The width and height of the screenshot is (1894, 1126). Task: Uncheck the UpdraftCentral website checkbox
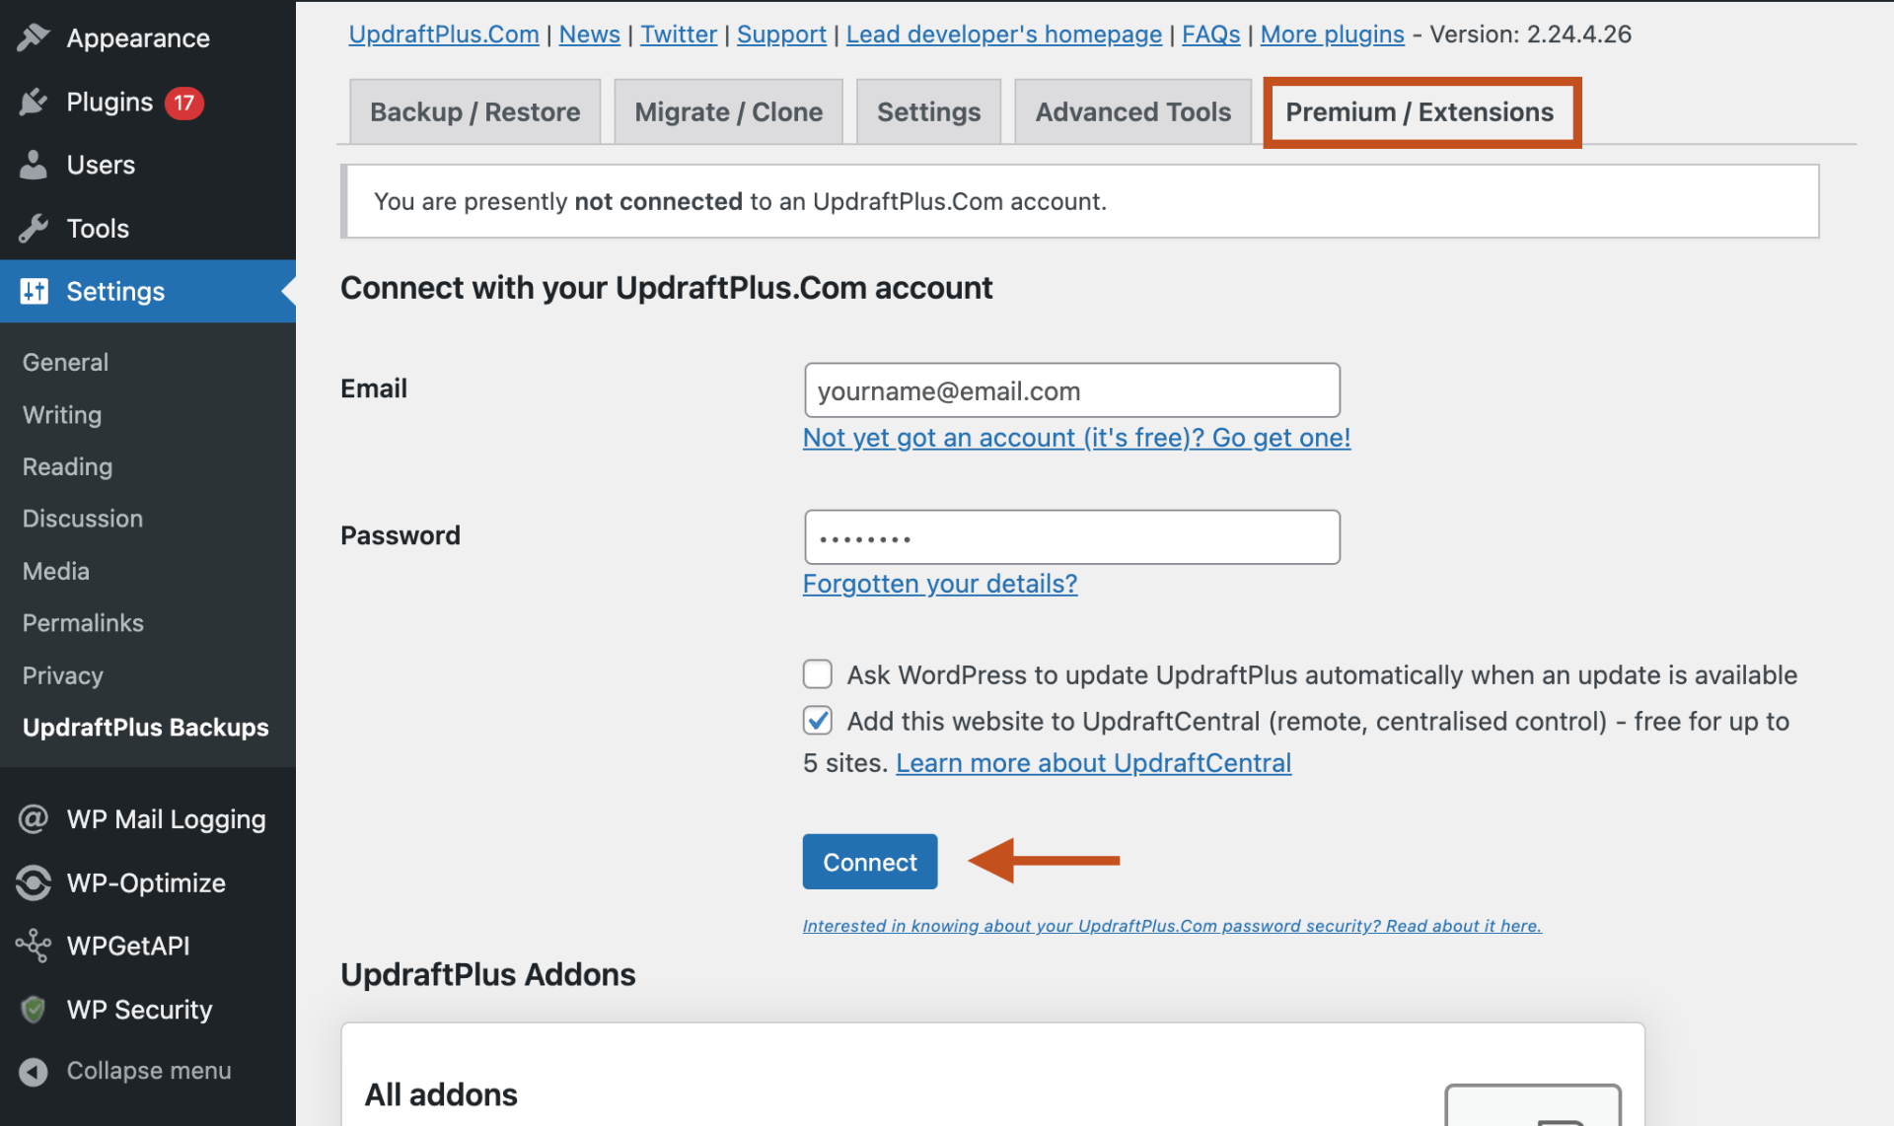(x=817, y=721)
